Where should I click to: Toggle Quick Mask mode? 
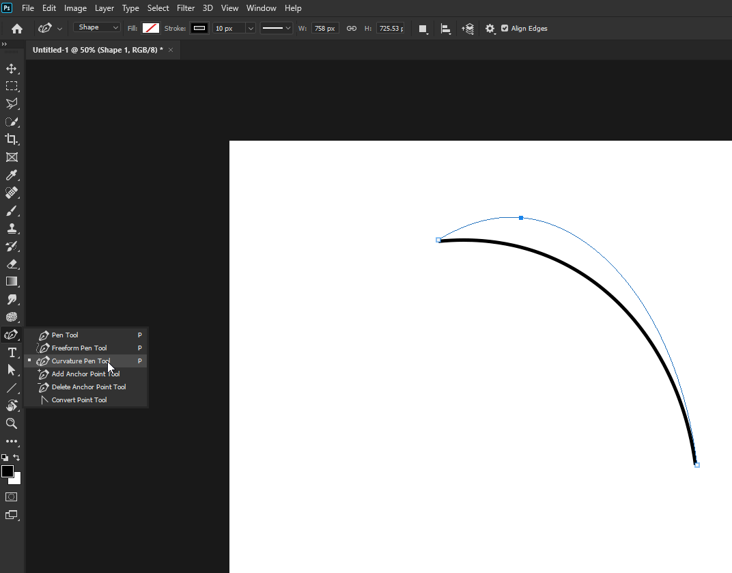[12, 497]
